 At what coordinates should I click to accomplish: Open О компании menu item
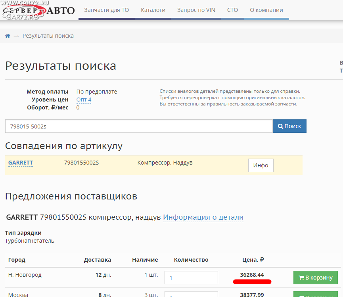click(x=266, y=10)
